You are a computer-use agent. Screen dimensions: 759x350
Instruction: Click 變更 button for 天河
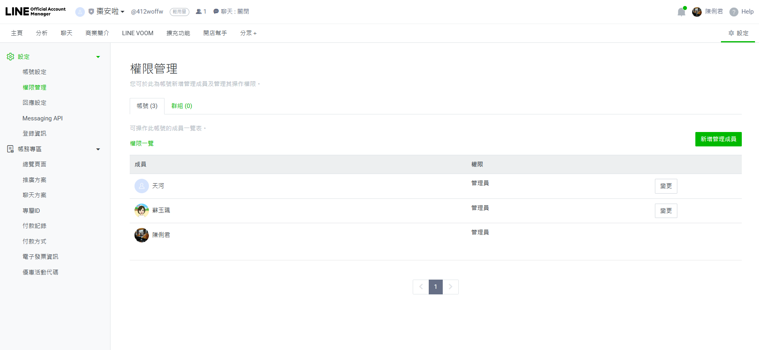click(666, 186)
